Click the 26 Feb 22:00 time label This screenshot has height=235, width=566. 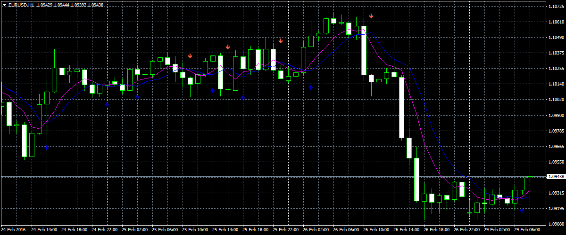(466, 230)
